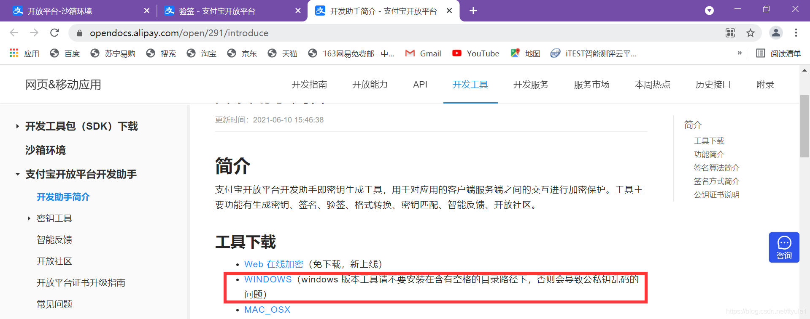
Task: Open the YouTube bookmark
Action: tap(475, 53)
